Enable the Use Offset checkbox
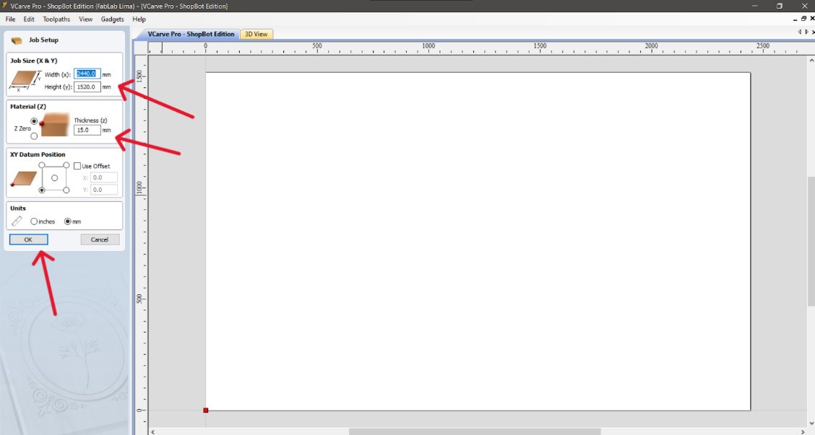 tap(77, 166)
